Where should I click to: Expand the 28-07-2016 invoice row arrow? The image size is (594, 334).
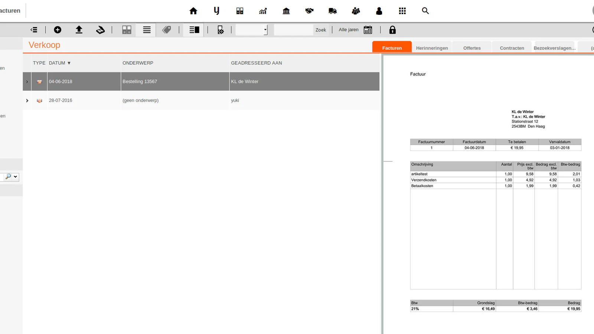[27, 101]
